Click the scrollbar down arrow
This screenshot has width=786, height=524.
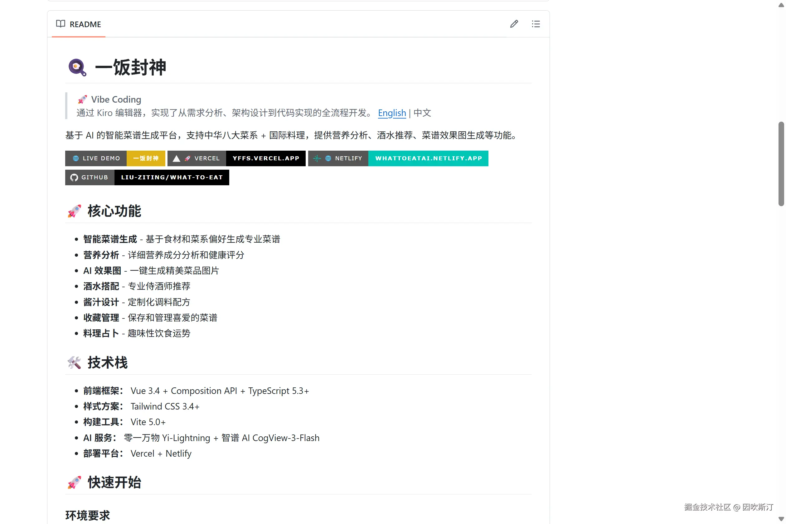781,519
